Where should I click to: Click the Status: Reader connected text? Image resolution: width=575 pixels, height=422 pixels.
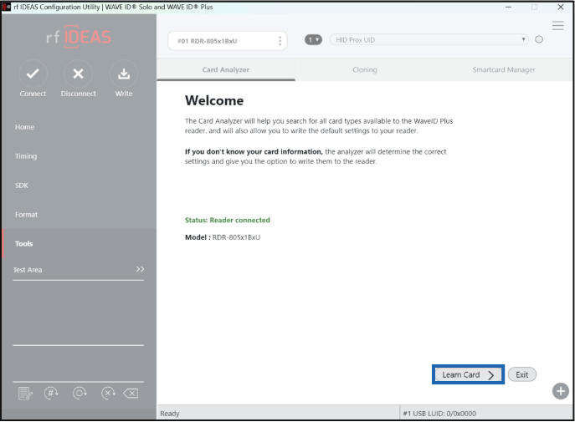[x=228, y=220]
